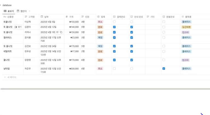210x115 pixels.
Task: Click the comment icon in 카리나's date cell
Action: pyautogui.click(x=57, y=32)
